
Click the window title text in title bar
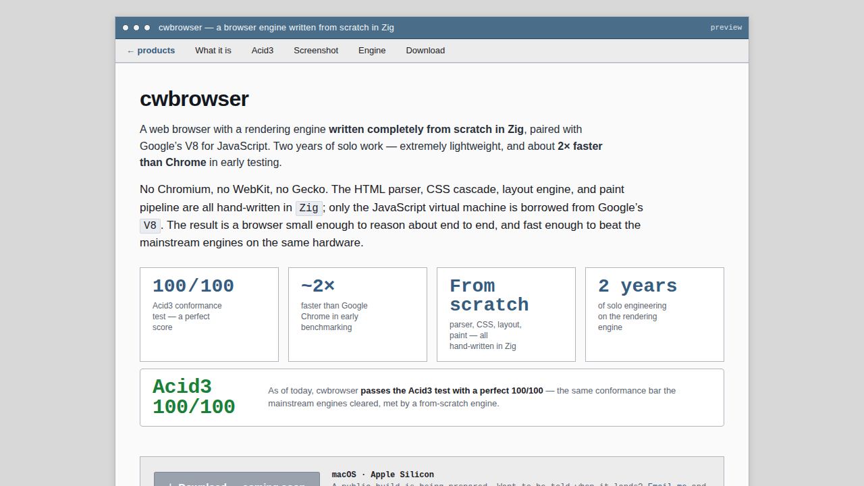(276, 28)
